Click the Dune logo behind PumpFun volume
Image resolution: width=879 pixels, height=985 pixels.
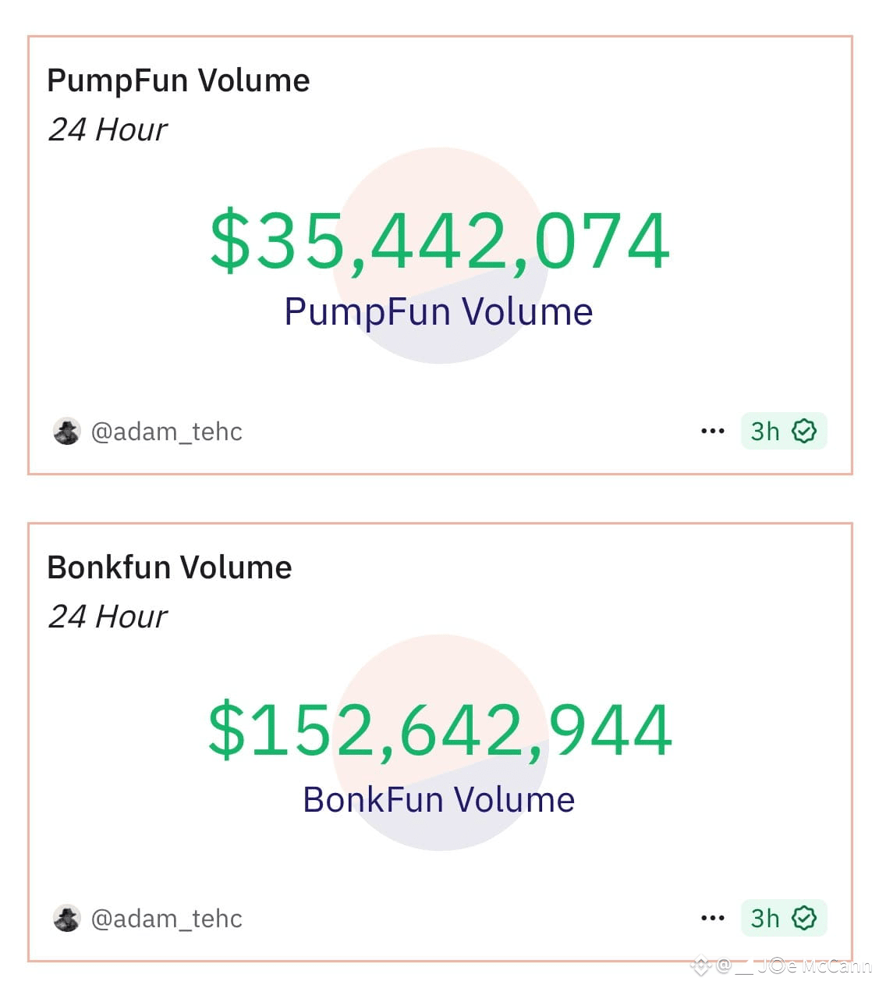(x=441, y=255)
